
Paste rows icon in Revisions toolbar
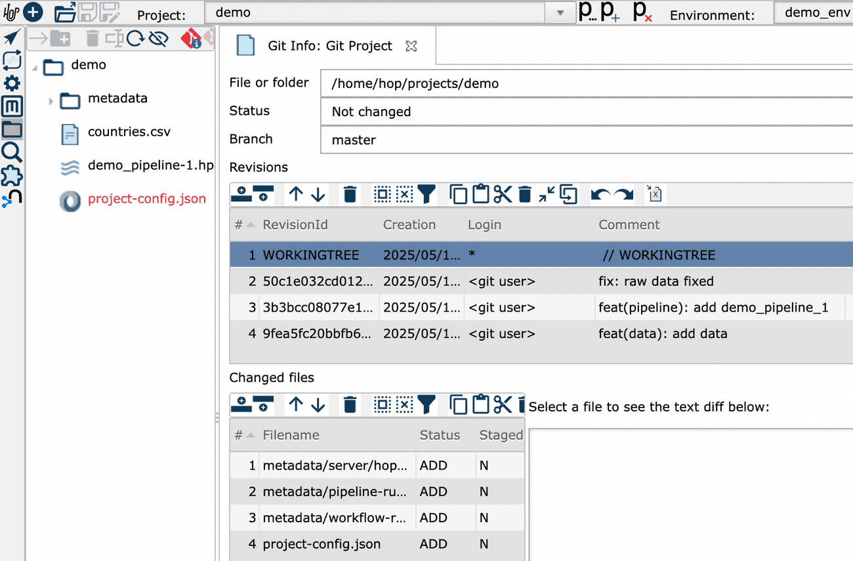(481, 194)
